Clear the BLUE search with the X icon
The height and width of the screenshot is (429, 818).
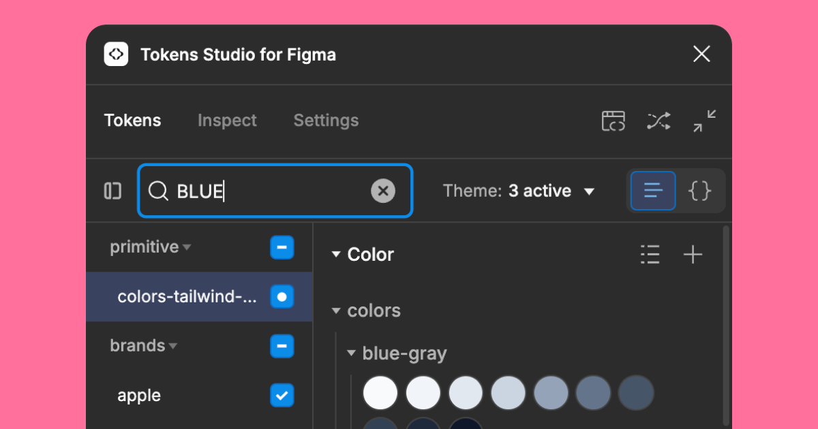pyautogui.click(x=383, y=191)
